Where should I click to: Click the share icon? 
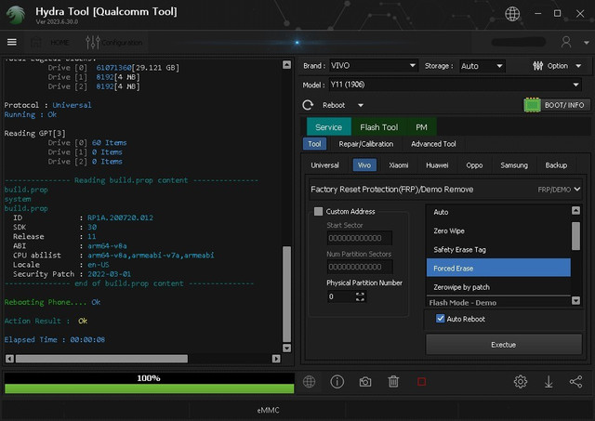pyautogui.click(x=575, y=382)
